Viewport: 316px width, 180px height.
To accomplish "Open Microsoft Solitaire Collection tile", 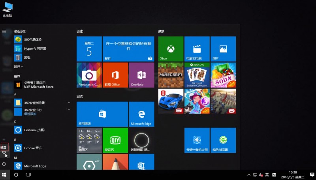I will pyautogui.click(x=197, y=75).
